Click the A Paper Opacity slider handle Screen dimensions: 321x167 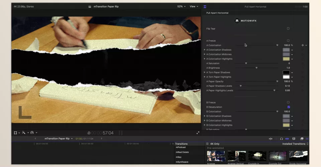coord(277,81)
